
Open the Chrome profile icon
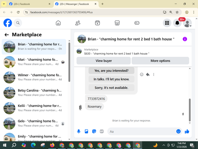(187, 12)
